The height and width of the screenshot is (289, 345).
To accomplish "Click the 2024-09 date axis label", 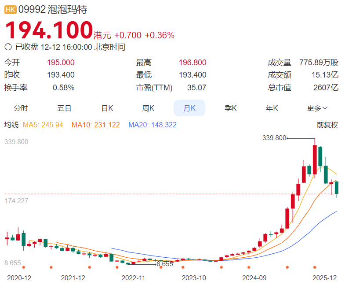I will pos(254,278).
